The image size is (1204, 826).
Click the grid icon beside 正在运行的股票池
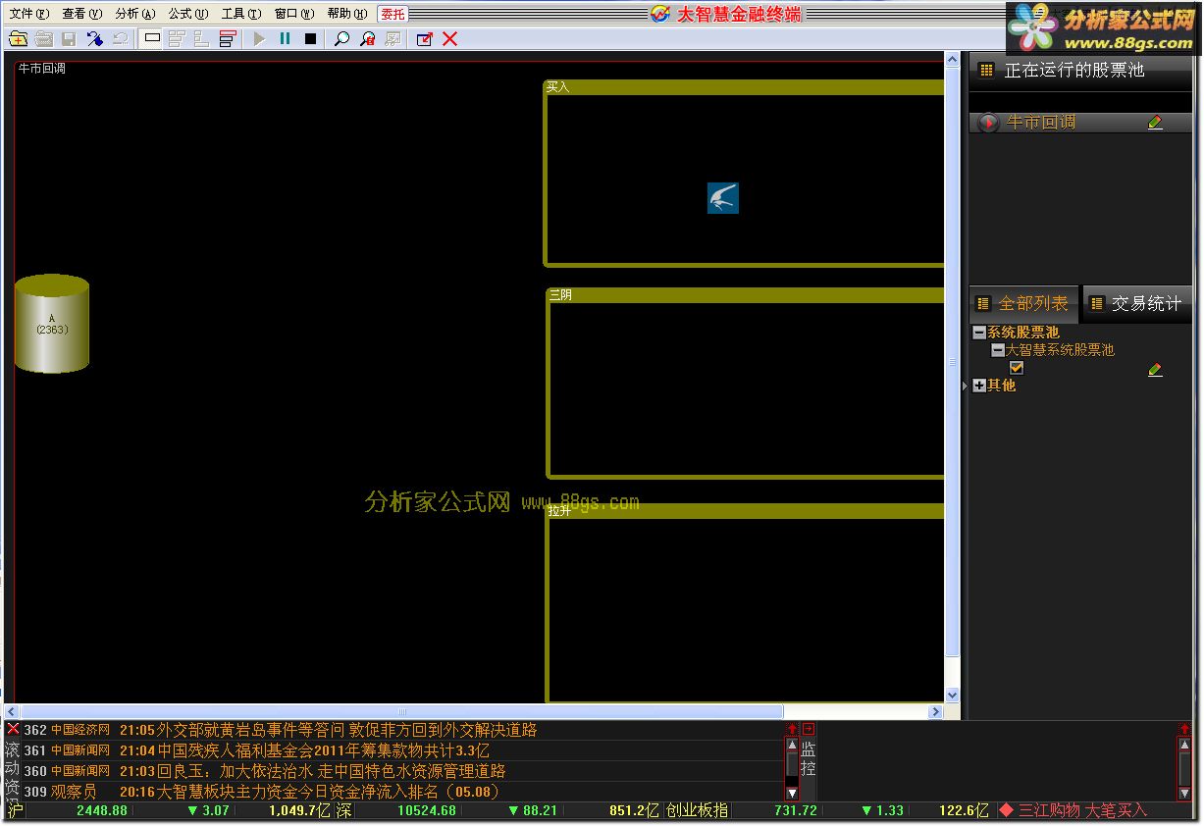click(x=986, y=71)
